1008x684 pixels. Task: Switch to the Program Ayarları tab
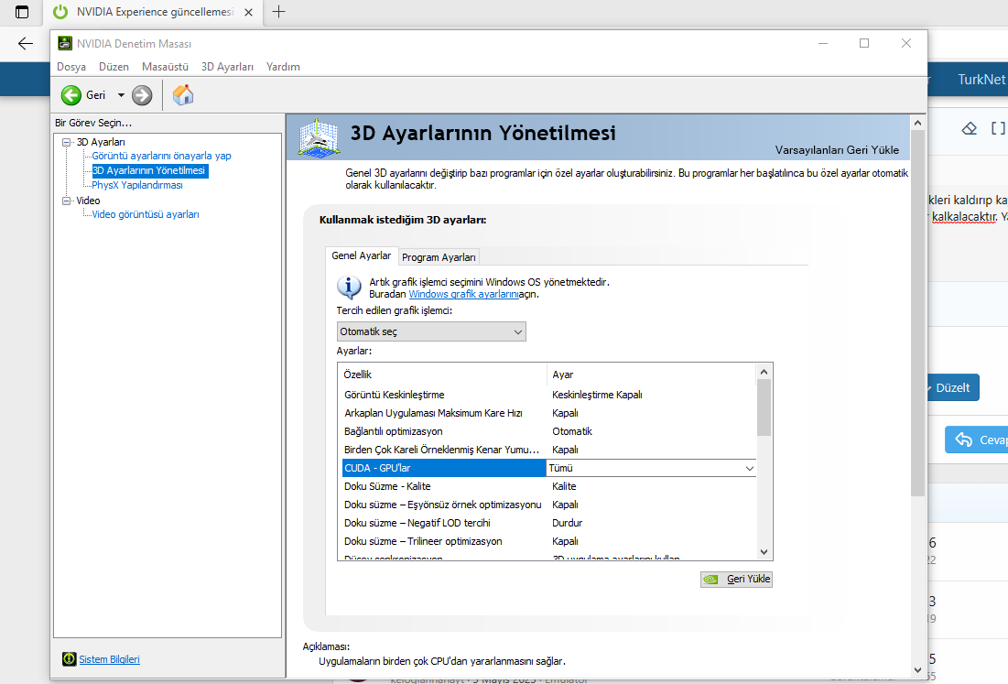(x=439, y=257)
